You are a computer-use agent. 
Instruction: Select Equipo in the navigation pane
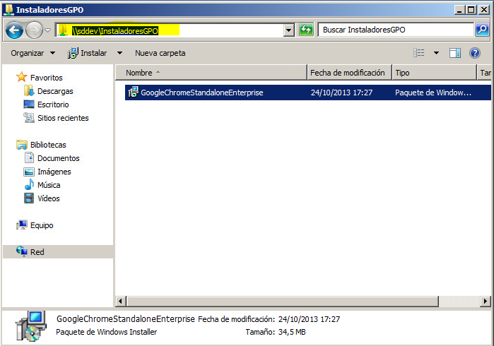coord(42,225)
